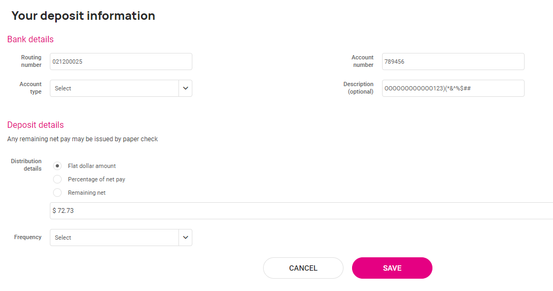The image size is (553, 291).
Task: Click the Routing number label
Action: [x=31, y=61]
